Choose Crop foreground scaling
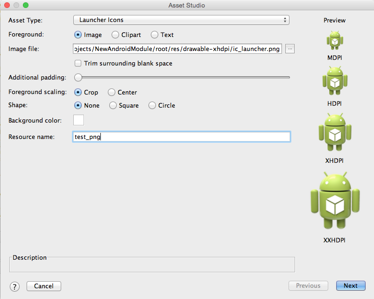This screenshot has height=299, width=374. click(x=78, y=92)
